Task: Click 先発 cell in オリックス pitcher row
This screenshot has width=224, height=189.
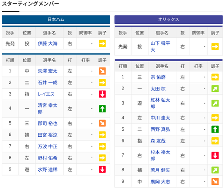Action: (x=123, y=47)
